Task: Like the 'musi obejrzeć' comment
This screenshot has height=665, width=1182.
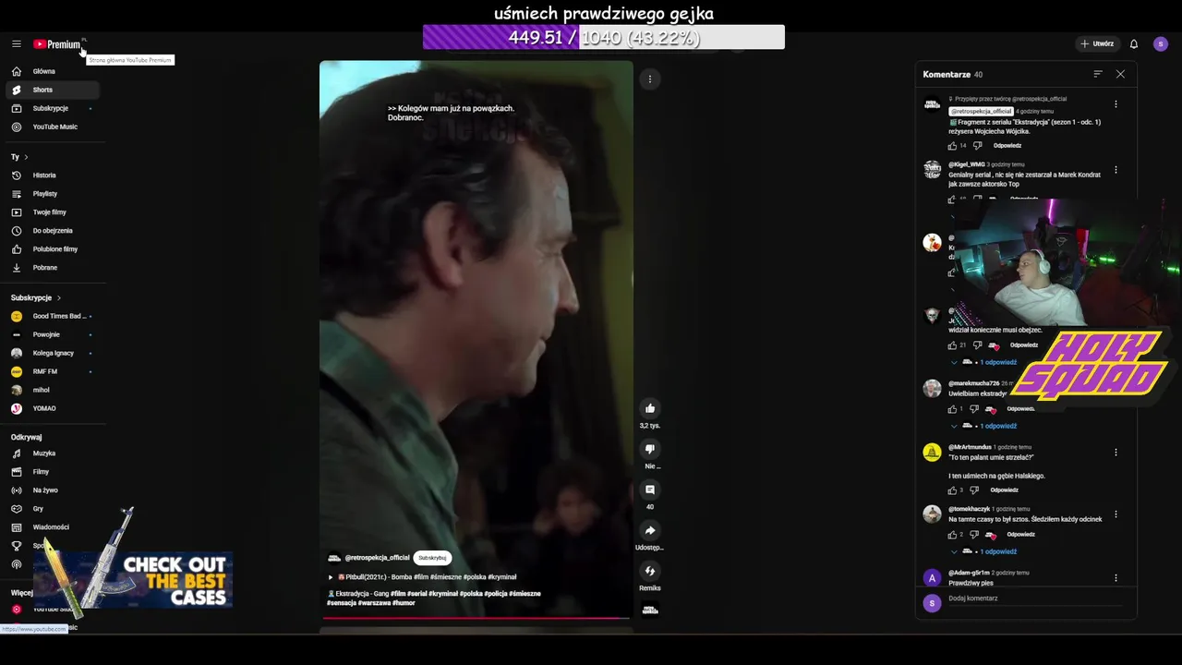Action: point(953,345)
